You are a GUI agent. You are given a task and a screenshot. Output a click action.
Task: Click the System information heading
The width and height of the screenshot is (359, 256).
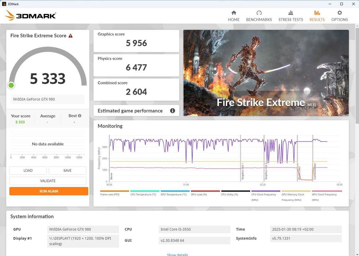pyautogui.click(x=32, y=217)
